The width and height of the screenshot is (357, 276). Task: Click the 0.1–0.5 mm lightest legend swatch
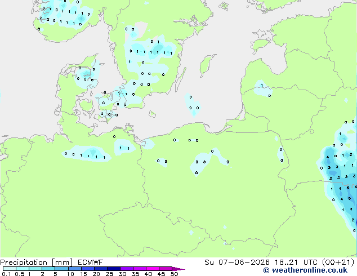[x=10, y=269]
